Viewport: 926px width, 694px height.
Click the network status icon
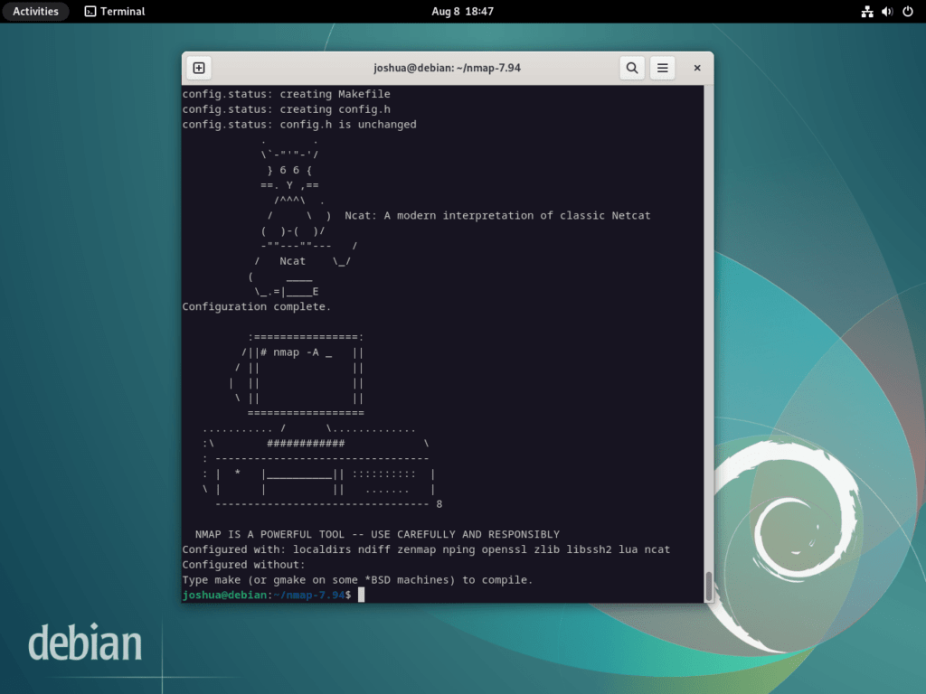pos(865,11)
